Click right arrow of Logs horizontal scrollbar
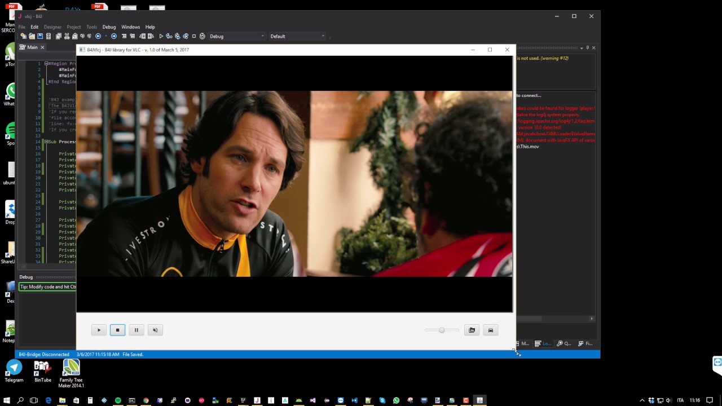The width and height of the screenshot is (722, 406). click(592, 319)
